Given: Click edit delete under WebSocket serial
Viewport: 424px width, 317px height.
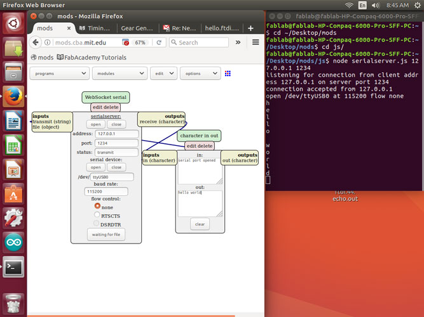Looking at the screenshot, I should pos(106,107).
